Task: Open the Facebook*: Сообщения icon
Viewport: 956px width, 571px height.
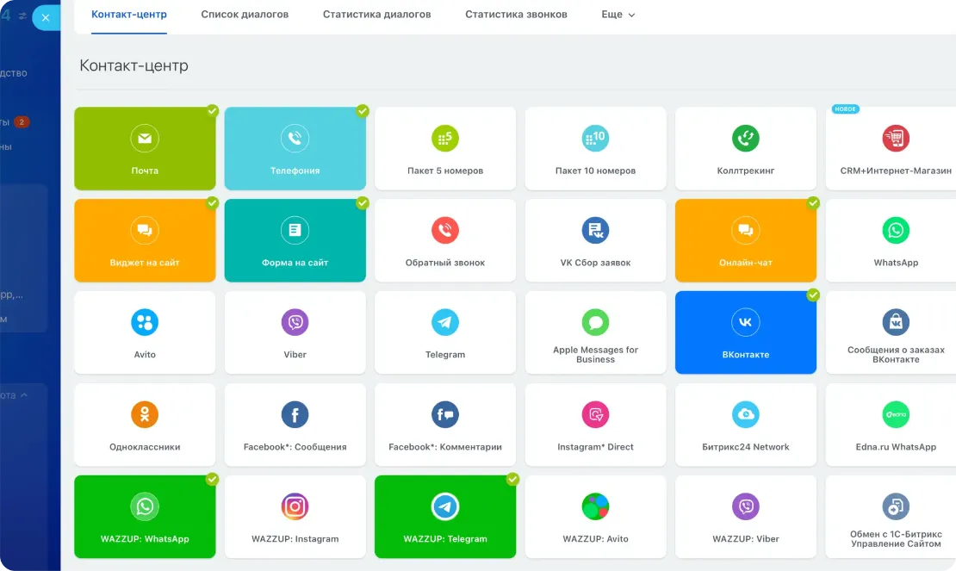Action: [295, 414]
